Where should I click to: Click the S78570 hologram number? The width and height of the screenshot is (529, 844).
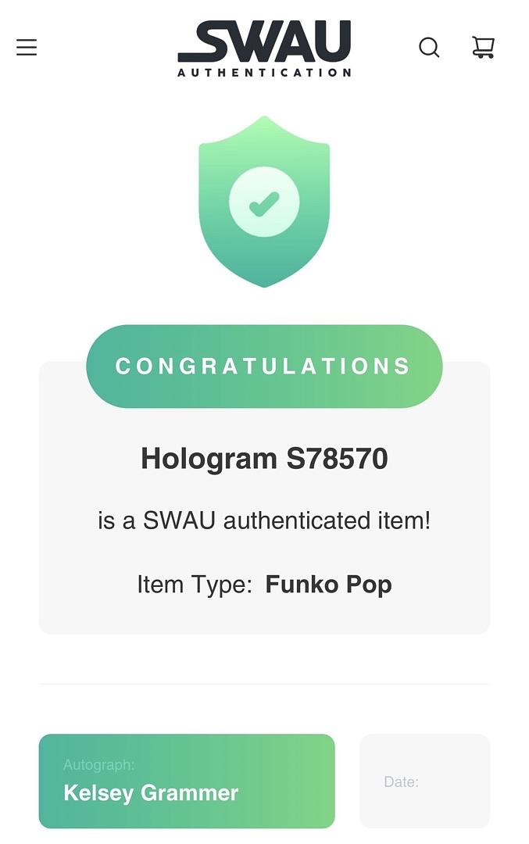[337, 459]
